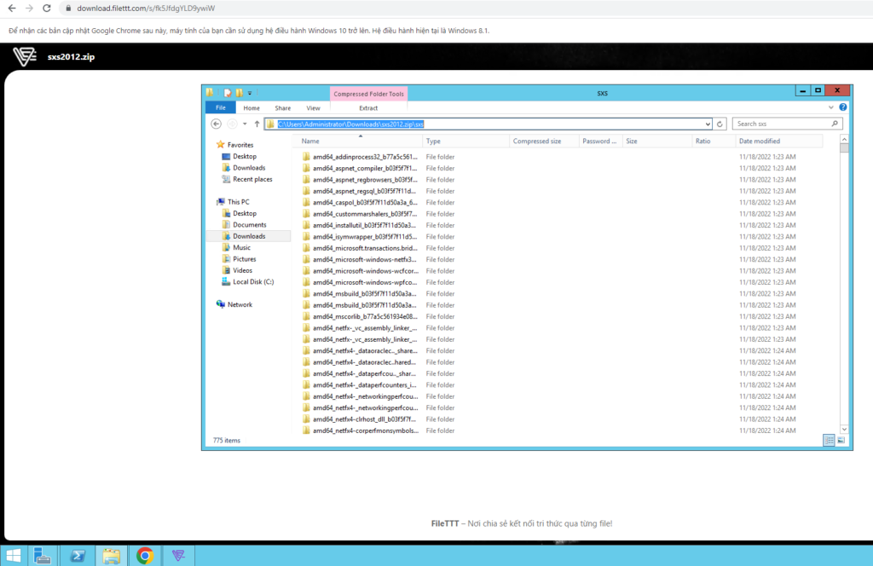Image resolution: width=873 pixels, height=566 pixels.
Task: Open the Windows Start button
Action: (13, 556)
